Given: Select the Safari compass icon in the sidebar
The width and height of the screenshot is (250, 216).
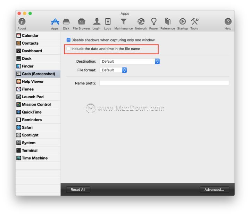Looking at the screenshot, I should coord(19,127).
